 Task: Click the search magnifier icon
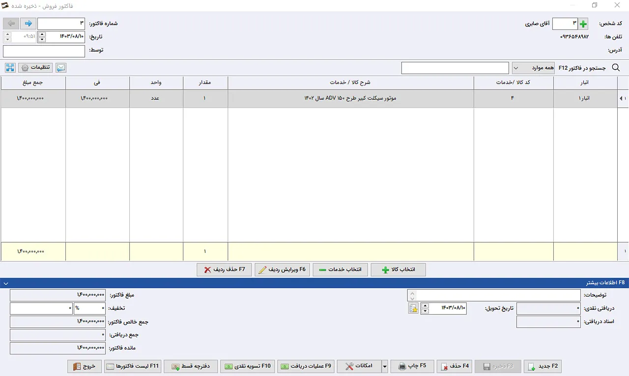[616, 68]
